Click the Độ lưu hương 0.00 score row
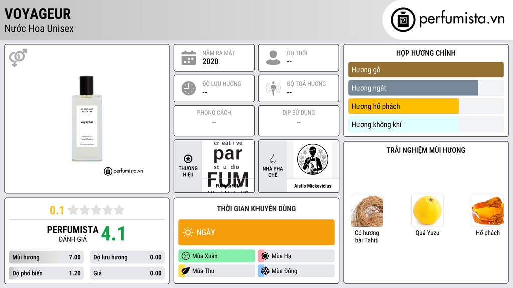Screen dimensions: 513x288 [x=127, y=257]
